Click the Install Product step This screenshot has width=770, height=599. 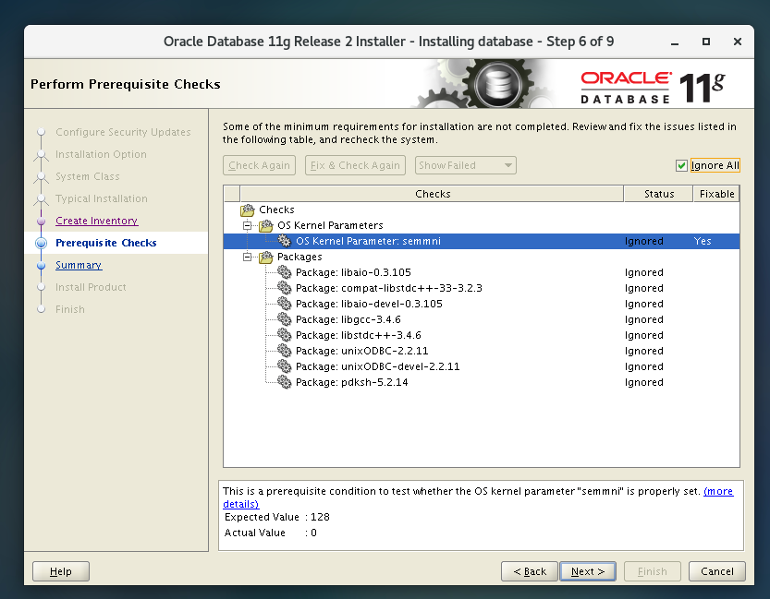[x=91, y=287]
